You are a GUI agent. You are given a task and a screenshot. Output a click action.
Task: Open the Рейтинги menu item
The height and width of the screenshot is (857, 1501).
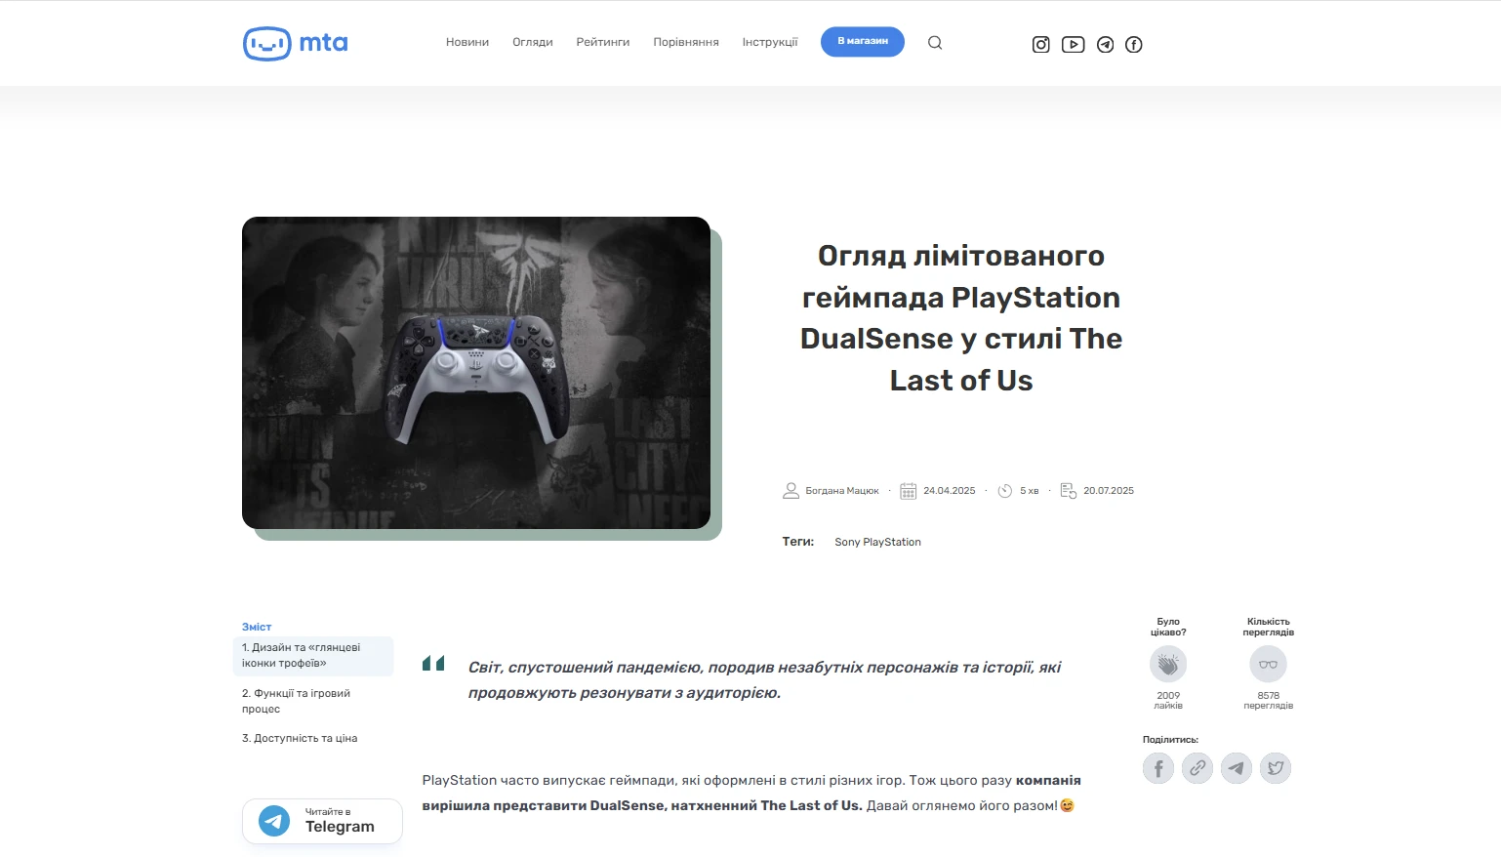pyautogui.click(x=603, y=43)
